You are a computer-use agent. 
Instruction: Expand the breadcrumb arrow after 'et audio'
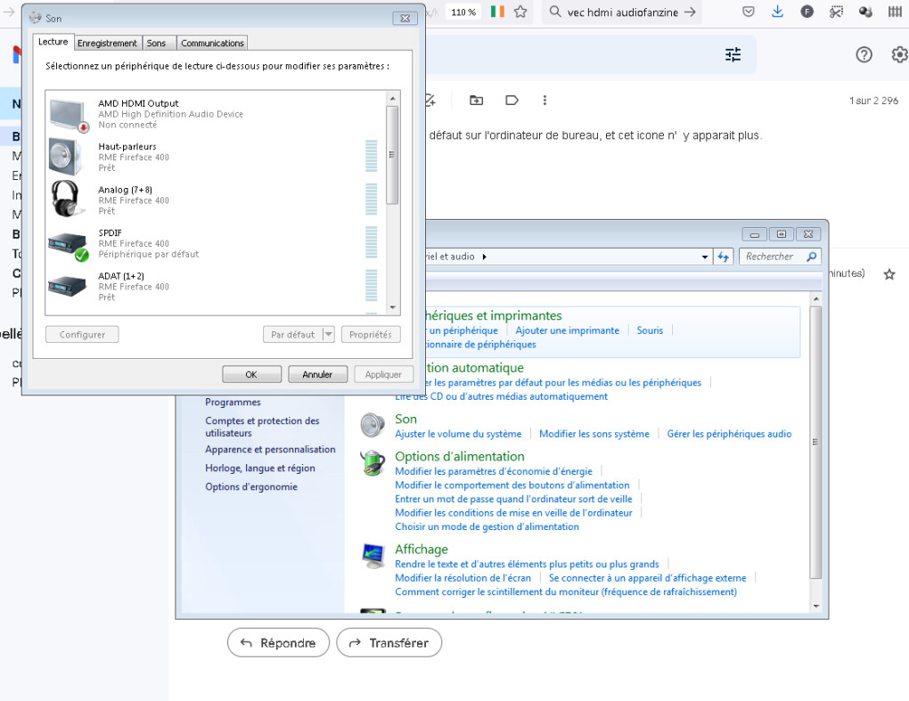tap(484, 257)
